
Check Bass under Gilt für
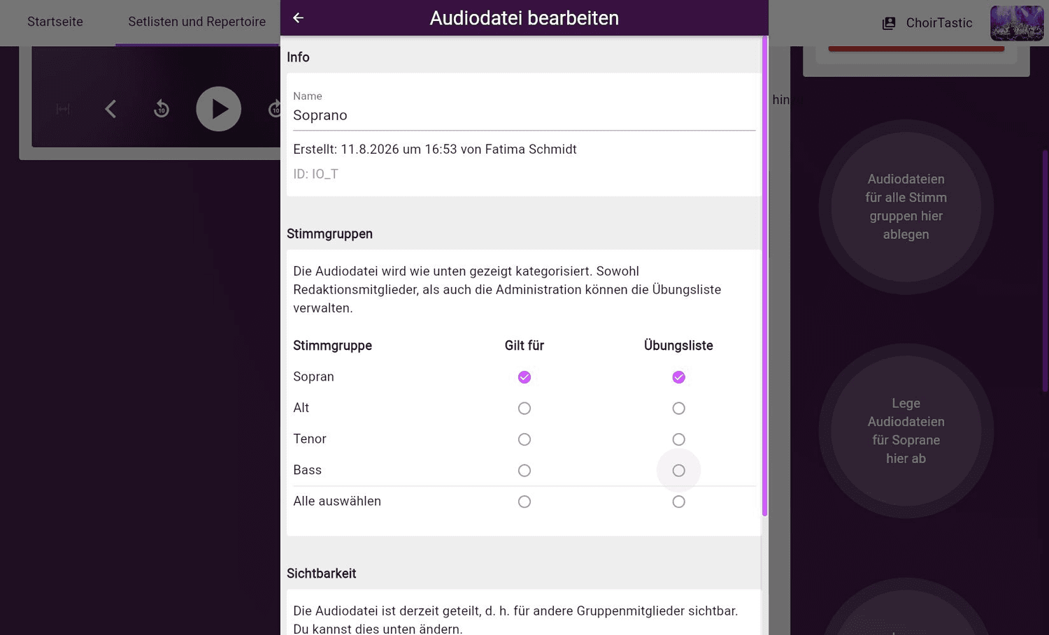point(524,470)
